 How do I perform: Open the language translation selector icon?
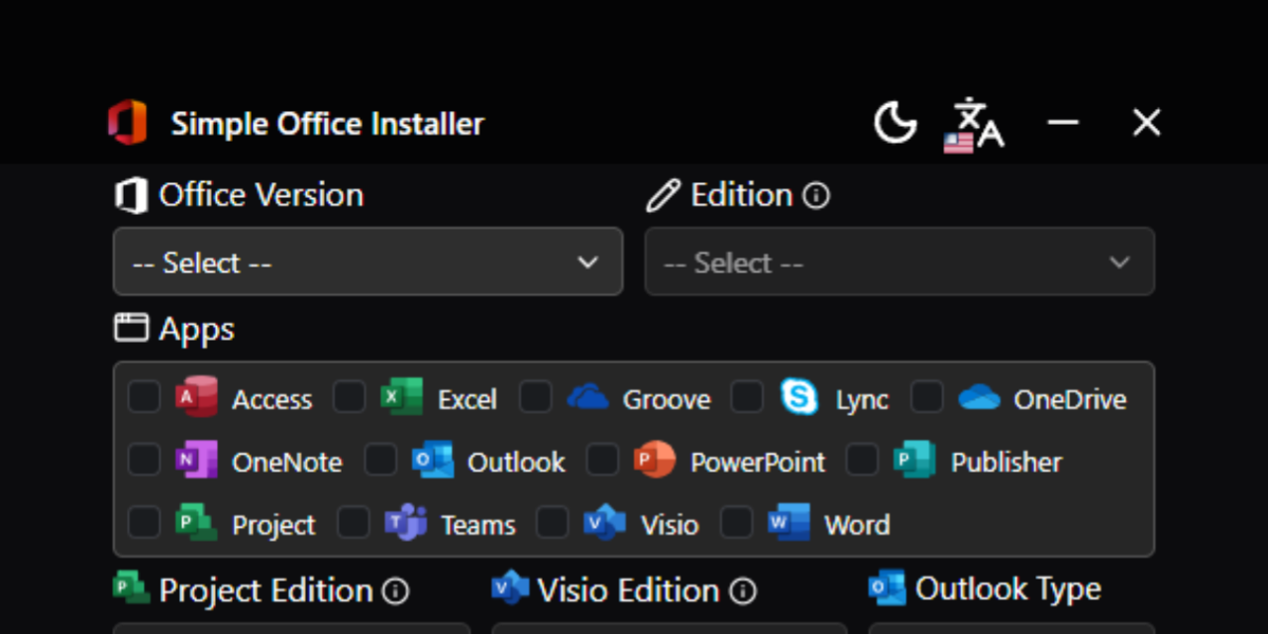[x=974, y=125]
